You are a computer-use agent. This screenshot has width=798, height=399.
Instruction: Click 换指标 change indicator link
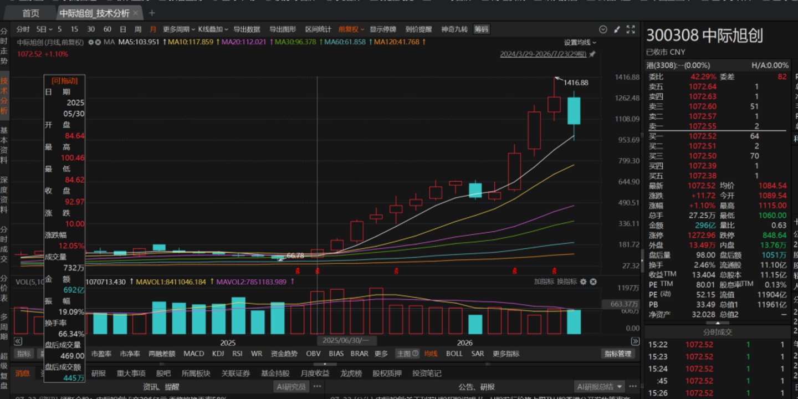(567, 282)
